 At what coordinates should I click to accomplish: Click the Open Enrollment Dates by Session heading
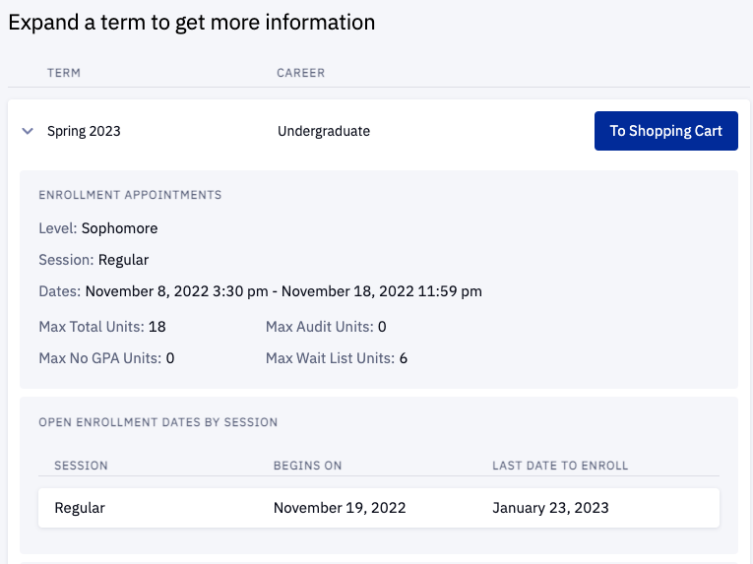pyautogui.click(x=157, y=422)
